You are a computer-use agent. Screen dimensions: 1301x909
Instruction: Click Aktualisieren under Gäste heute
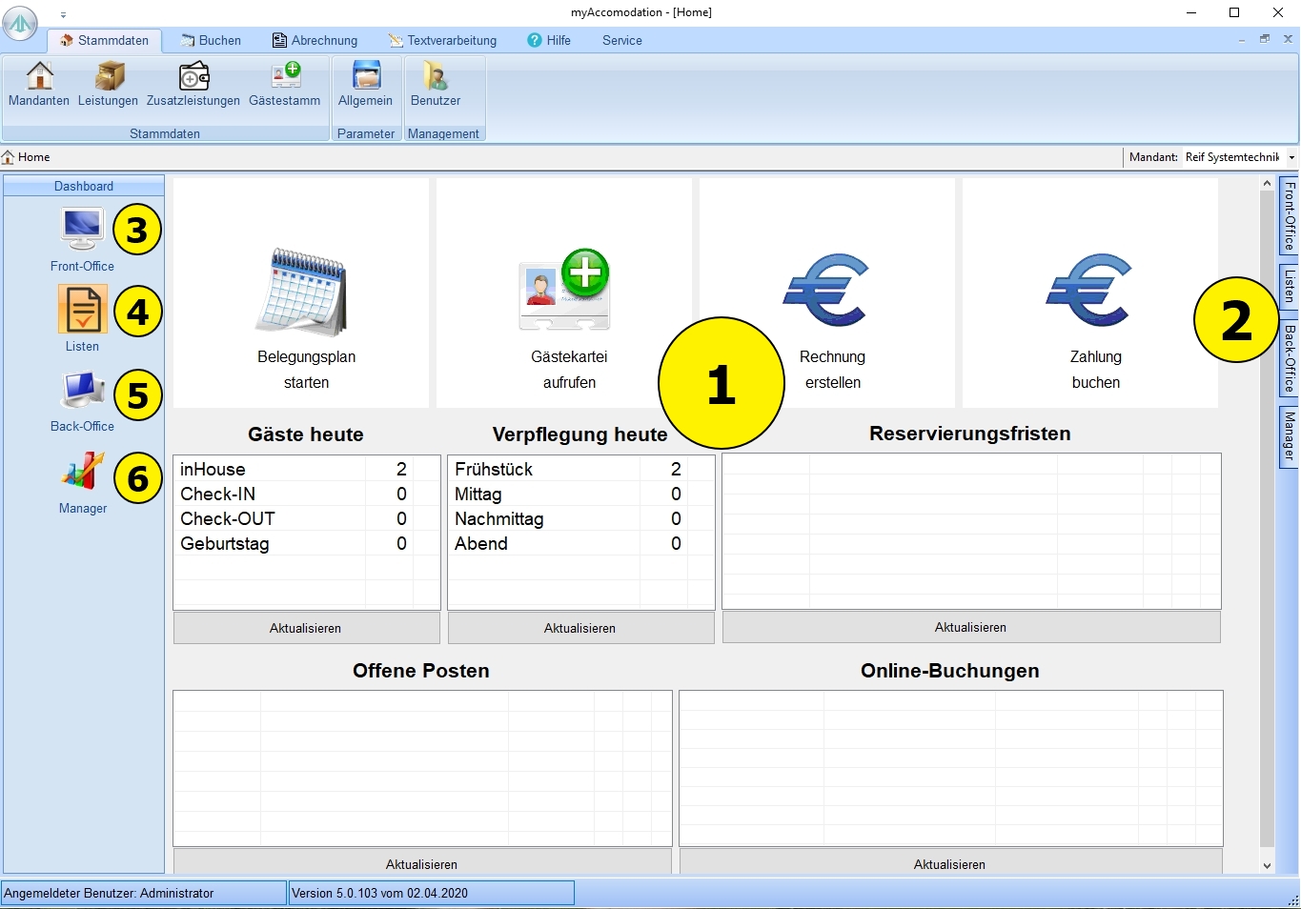tap(306, 628)
